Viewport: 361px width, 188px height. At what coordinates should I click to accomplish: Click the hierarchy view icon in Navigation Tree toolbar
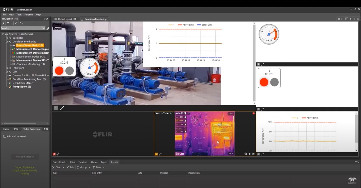point(16,23)
